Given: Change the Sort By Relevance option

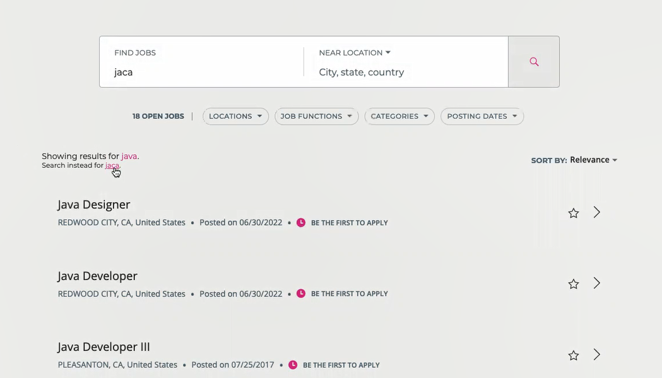Looking at the screenshot, I should point(593,160).
